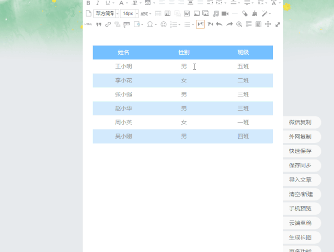The image size is (334, 252).
Task: Click the new blank document icon
Action: click(x=88, y=14)
